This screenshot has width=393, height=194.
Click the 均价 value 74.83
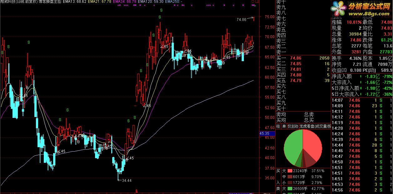(386, 28)
